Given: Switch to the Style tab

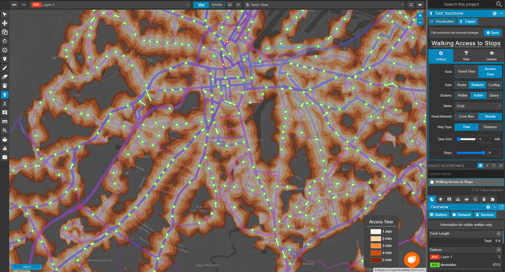Looking at the screenshot, I should tap(466, 56).
